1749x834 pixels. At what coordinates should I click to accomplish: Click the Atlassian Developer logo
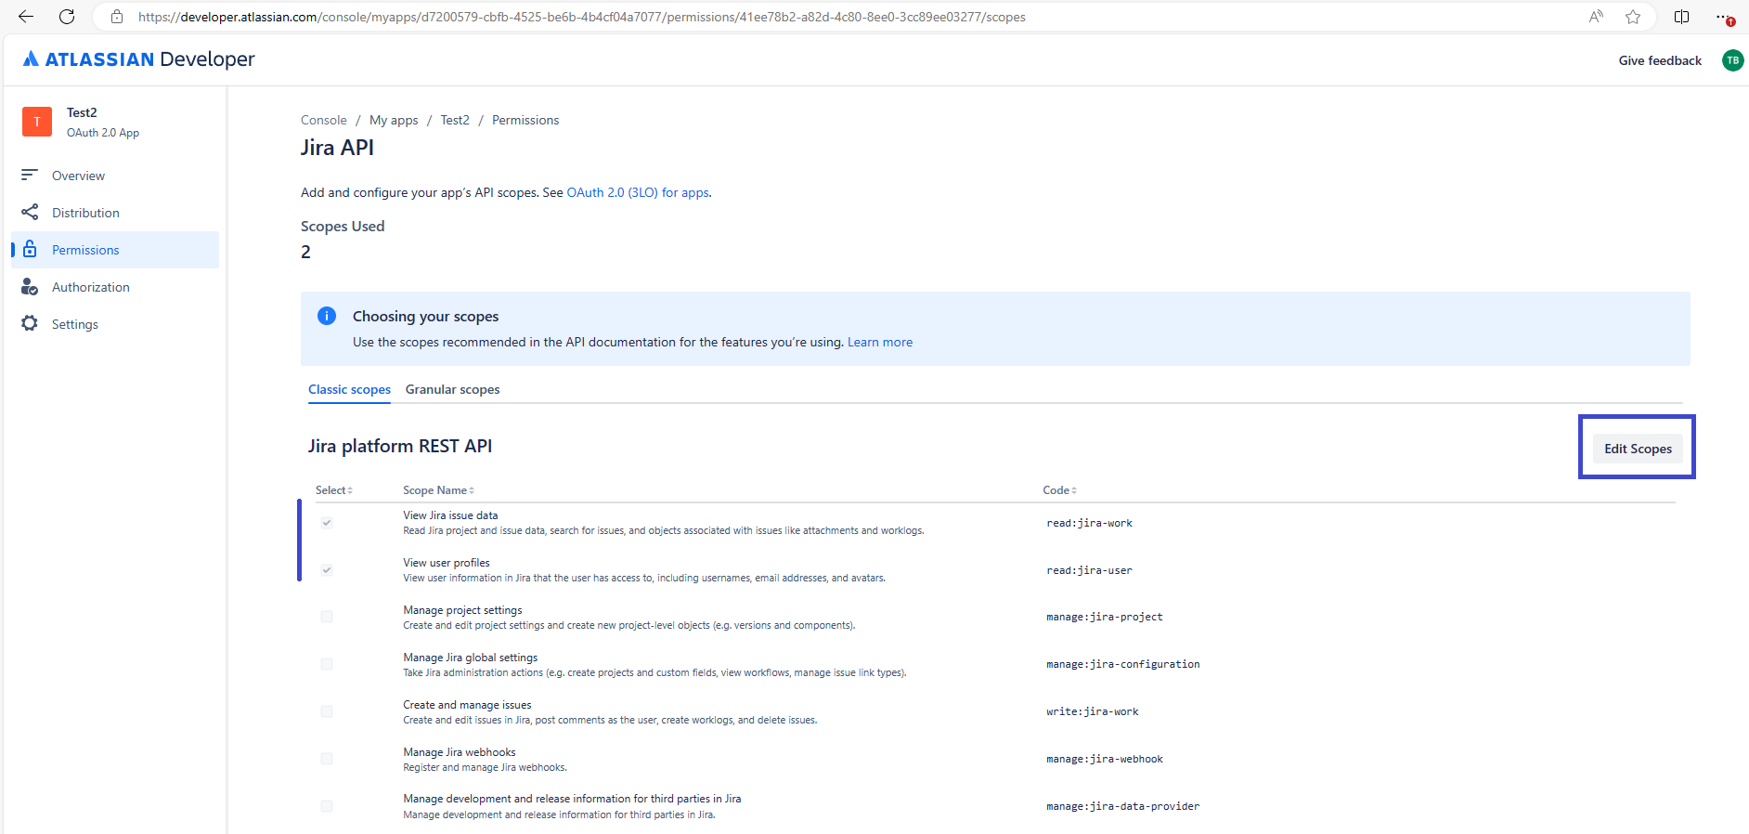pyautogui.click(x=138, y=59)
